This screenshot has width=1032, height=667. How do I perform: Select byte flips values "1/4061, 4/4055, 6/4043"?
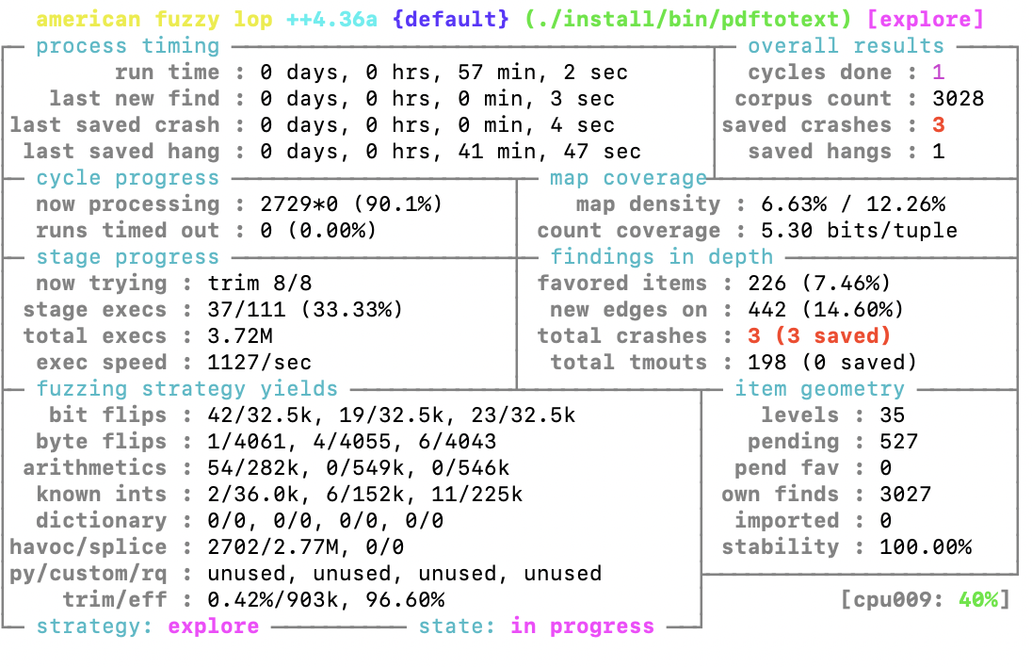pos(352,441)
